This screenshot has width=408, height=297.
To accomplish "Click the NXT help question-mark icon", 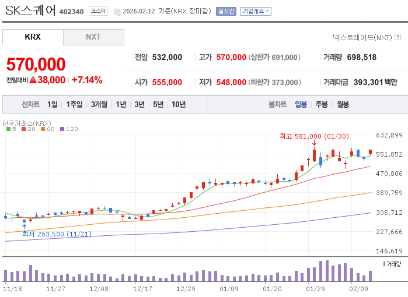I will (397, 37).
